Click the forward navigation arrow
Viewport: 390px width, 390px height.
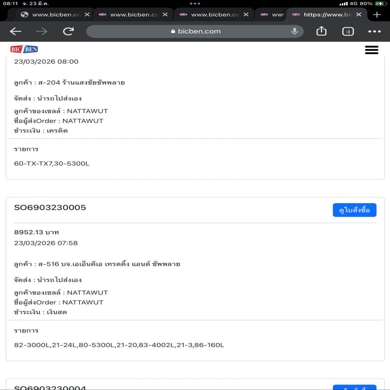(x=42, y=32)
